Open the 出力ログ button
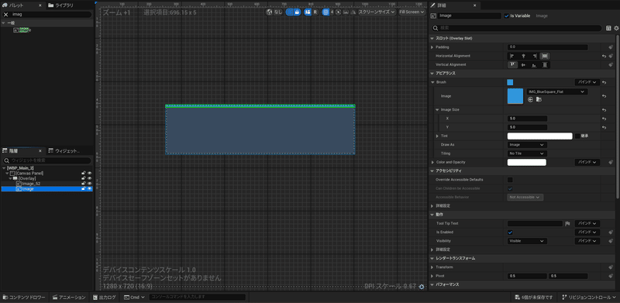 pyautogui.click(x=105, y=297)
